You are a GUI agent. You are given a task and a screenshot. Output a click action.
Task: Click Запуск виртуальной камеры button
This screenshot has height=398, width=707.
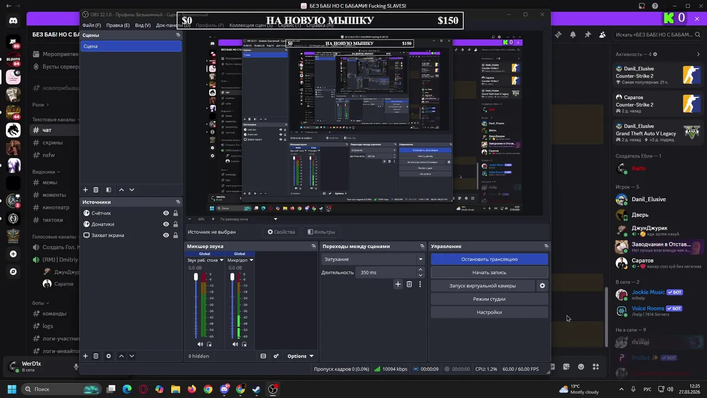click(483, 286)
